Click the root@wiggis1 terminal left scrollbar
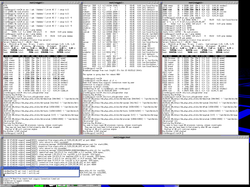The image size is (250, 187). [2, 70]
